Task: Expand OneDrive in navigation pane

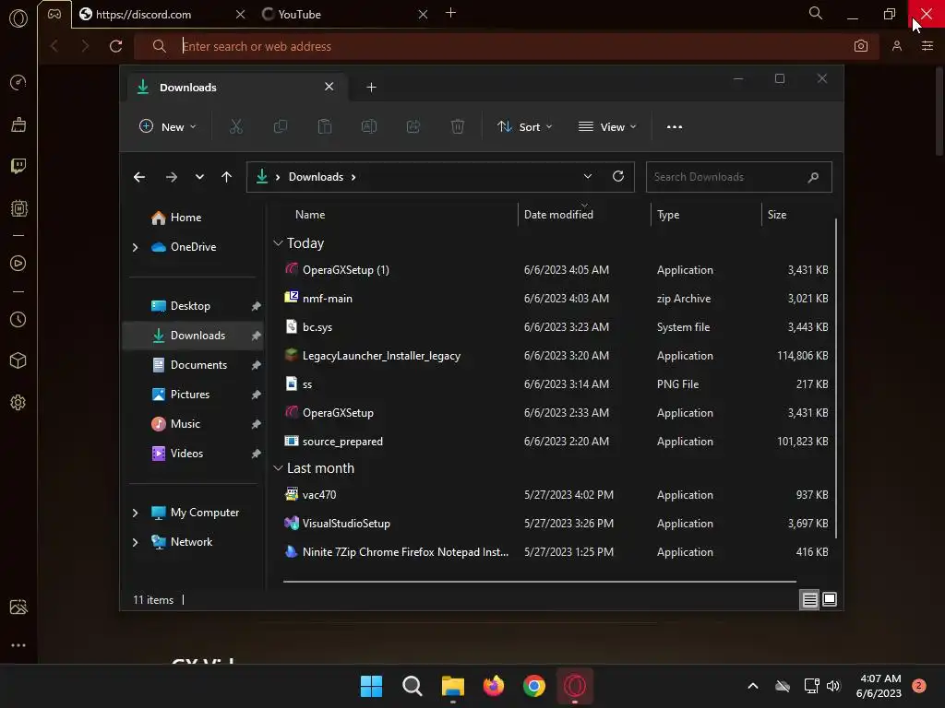Action: pyautogui.click(x=135, y=247)
